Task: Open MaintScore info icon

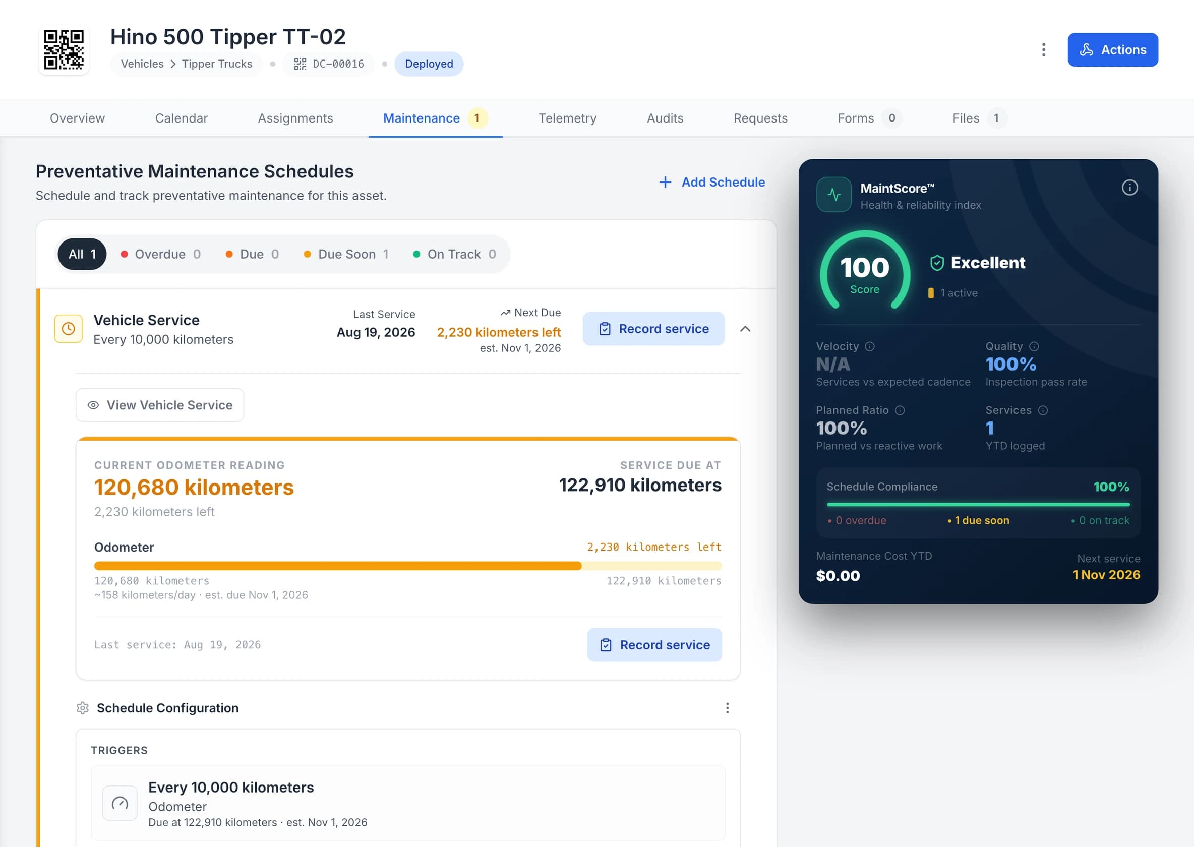Action: click(1129, 188)
